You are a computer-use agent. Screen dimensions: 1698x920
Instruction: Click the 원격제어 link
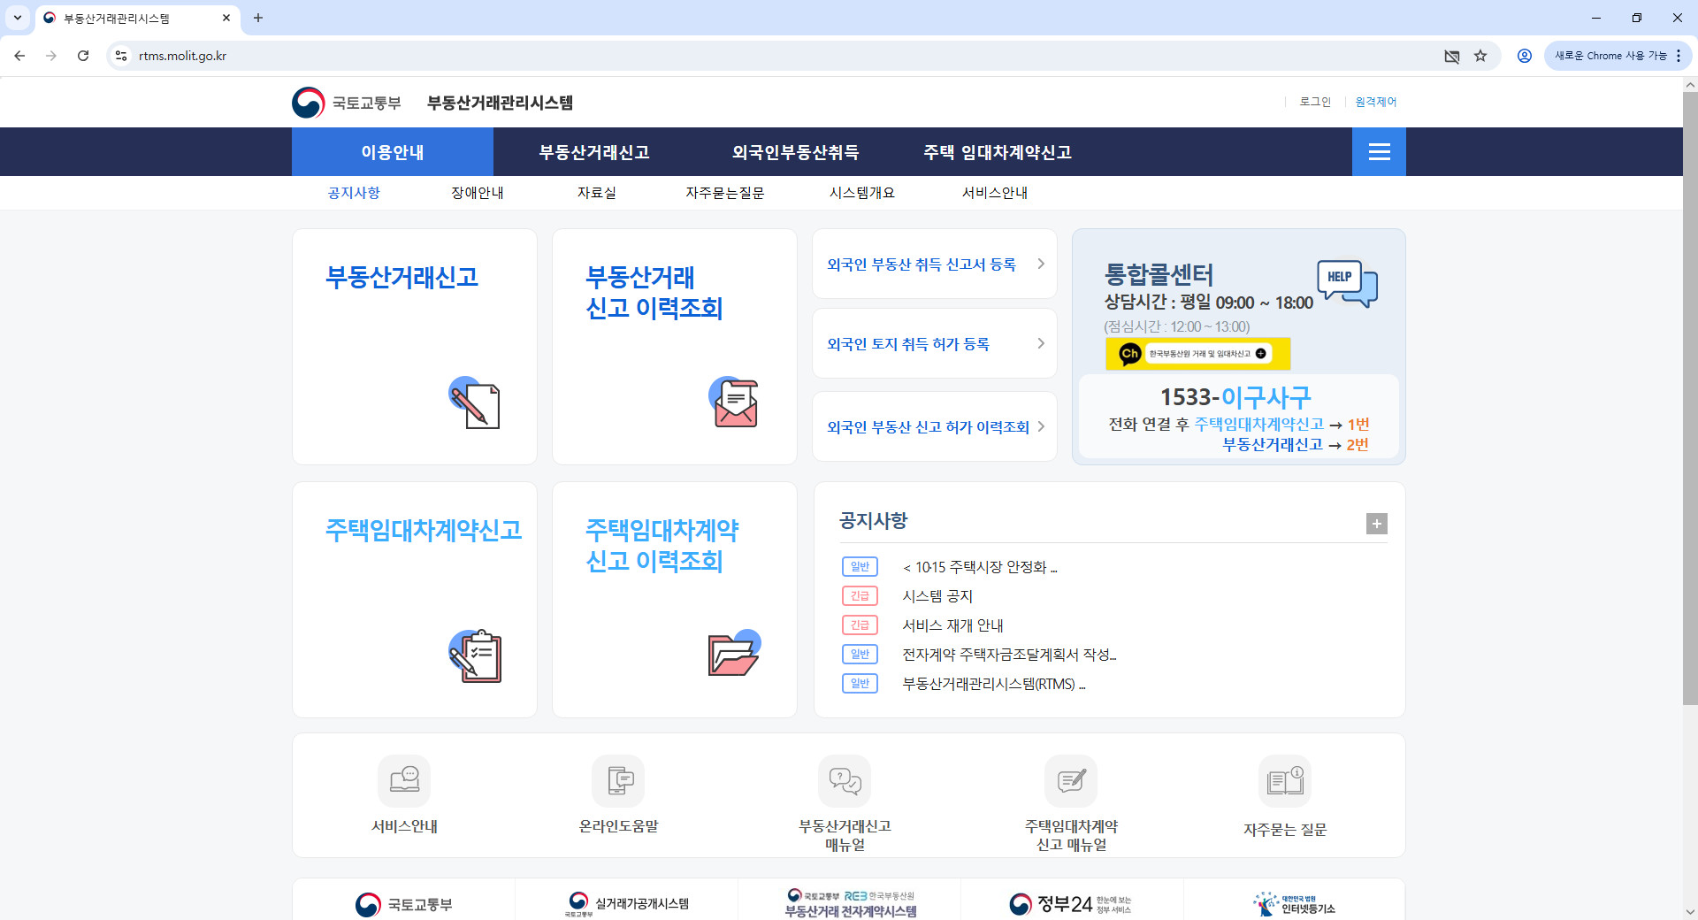pos(1376,102)
